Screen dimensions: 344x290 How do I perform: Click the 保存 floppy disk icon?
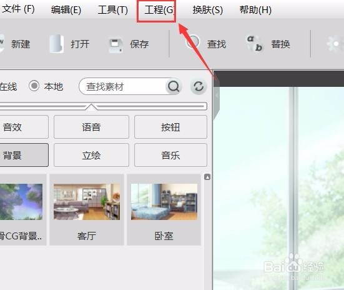116,46
